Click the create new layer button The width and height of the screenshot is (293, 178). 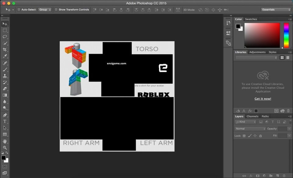point(277,176)
